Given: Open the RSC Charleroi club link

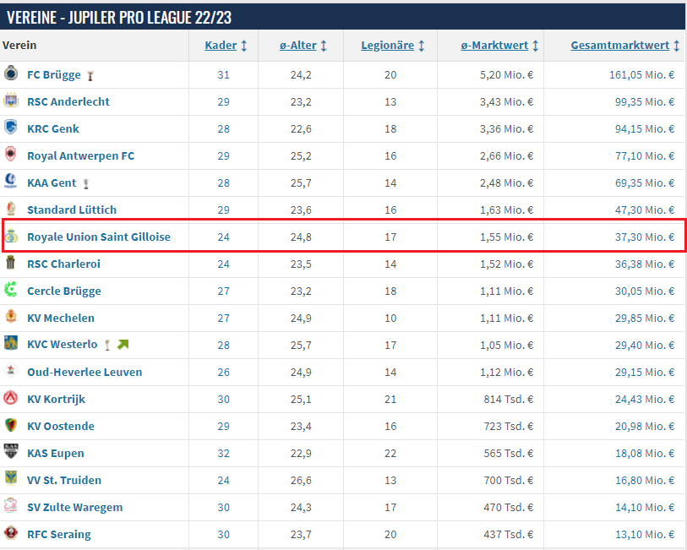Looking at the screenshot, I should [x=63, y=264].
